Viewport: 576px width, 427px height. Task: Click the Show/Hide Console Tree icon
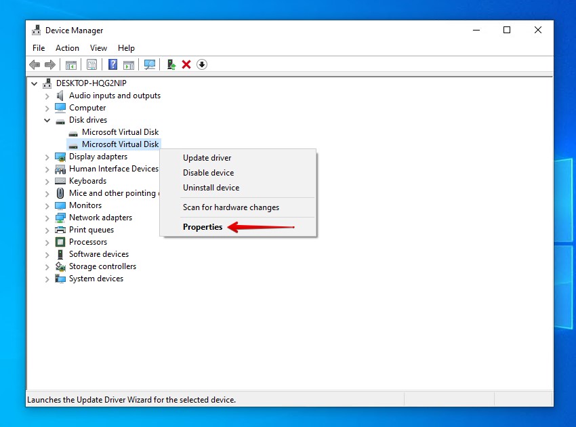coord(70,64)
